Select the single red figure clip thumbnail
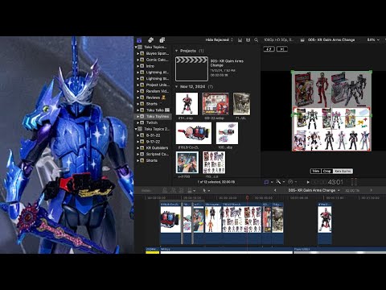This screenshot has width=386, height=290. coord(187,104)
